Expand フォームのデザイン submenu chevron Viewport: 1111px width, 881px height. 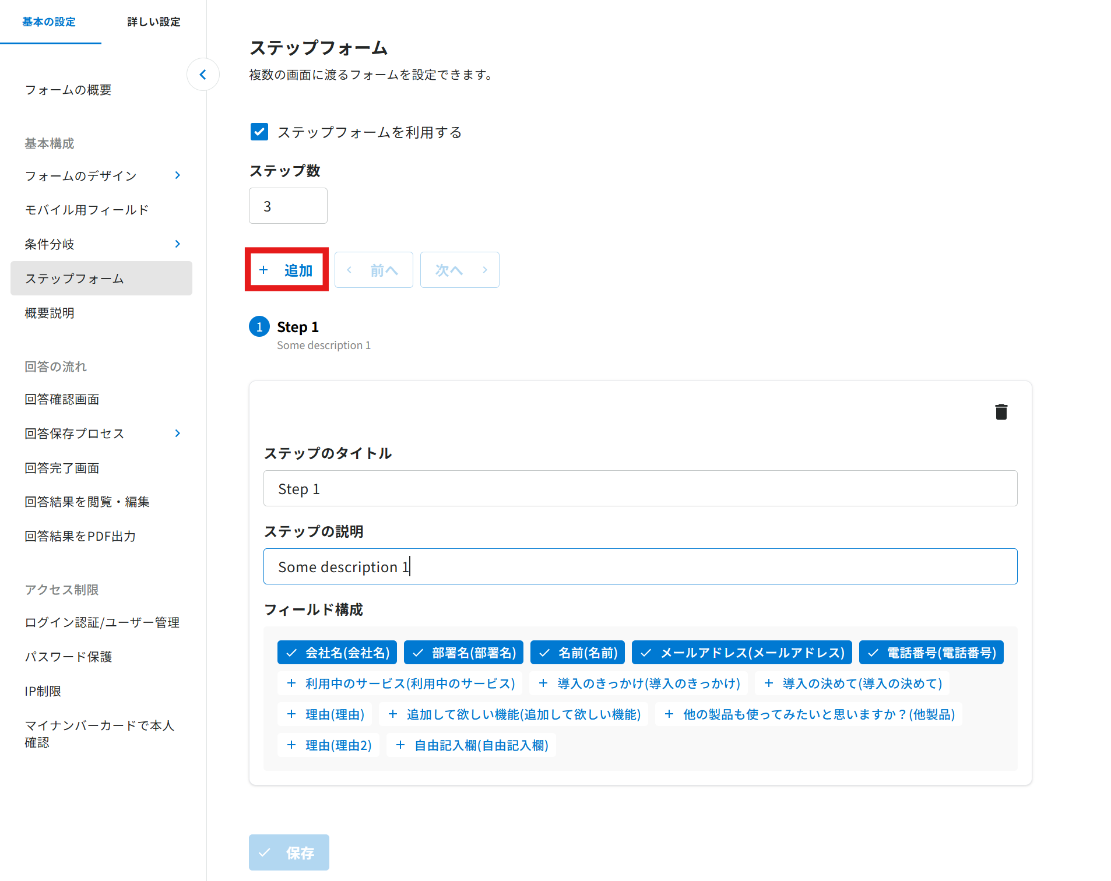[178, 175]
